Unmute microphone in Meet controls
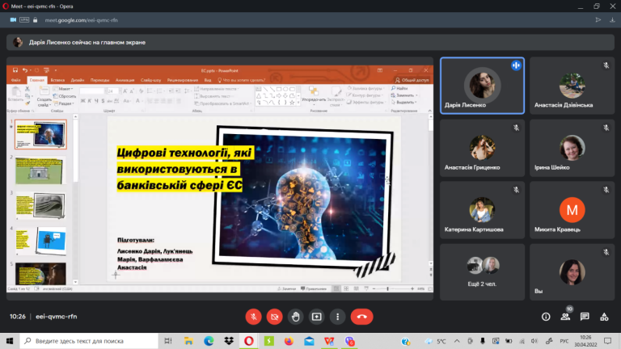Viewport: 621px width, 349px height. coord(253,317)
